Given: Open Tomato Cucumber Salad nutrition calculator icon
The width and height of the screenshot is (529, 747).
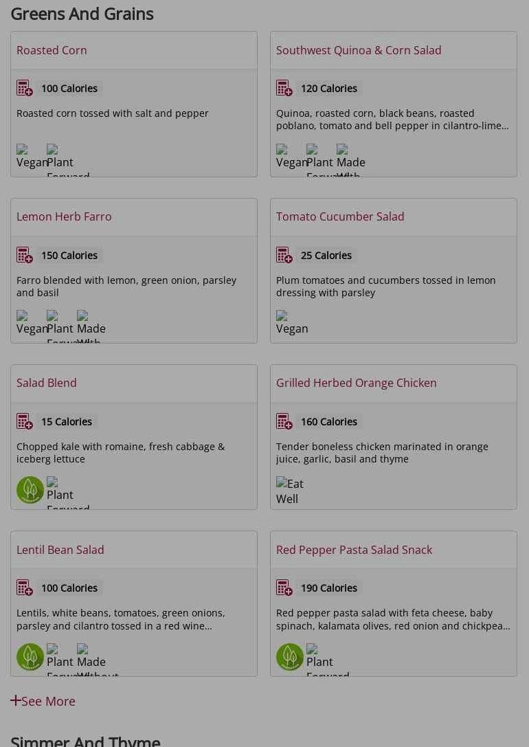Looking at the screenshot, I should click(x=284, y=256).
